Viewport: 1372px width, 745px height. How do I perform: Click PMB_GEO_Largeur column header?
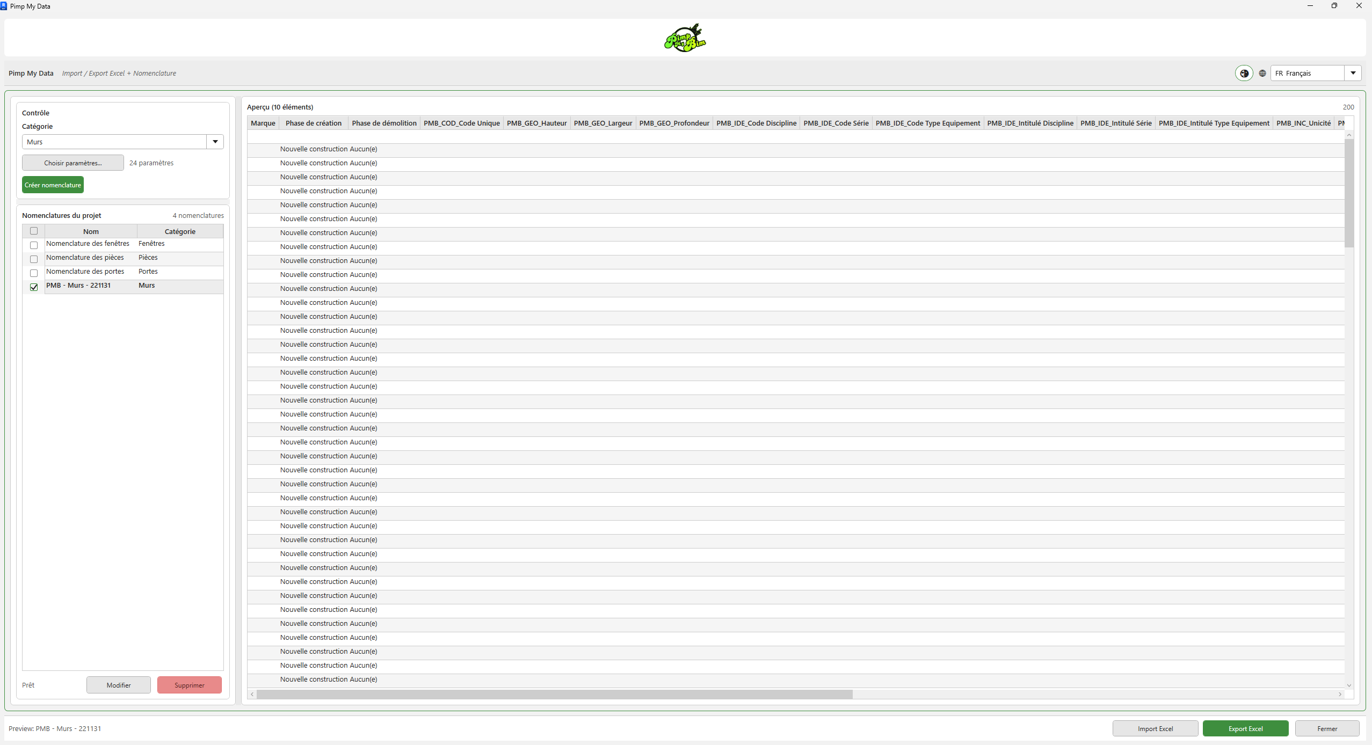603,123
